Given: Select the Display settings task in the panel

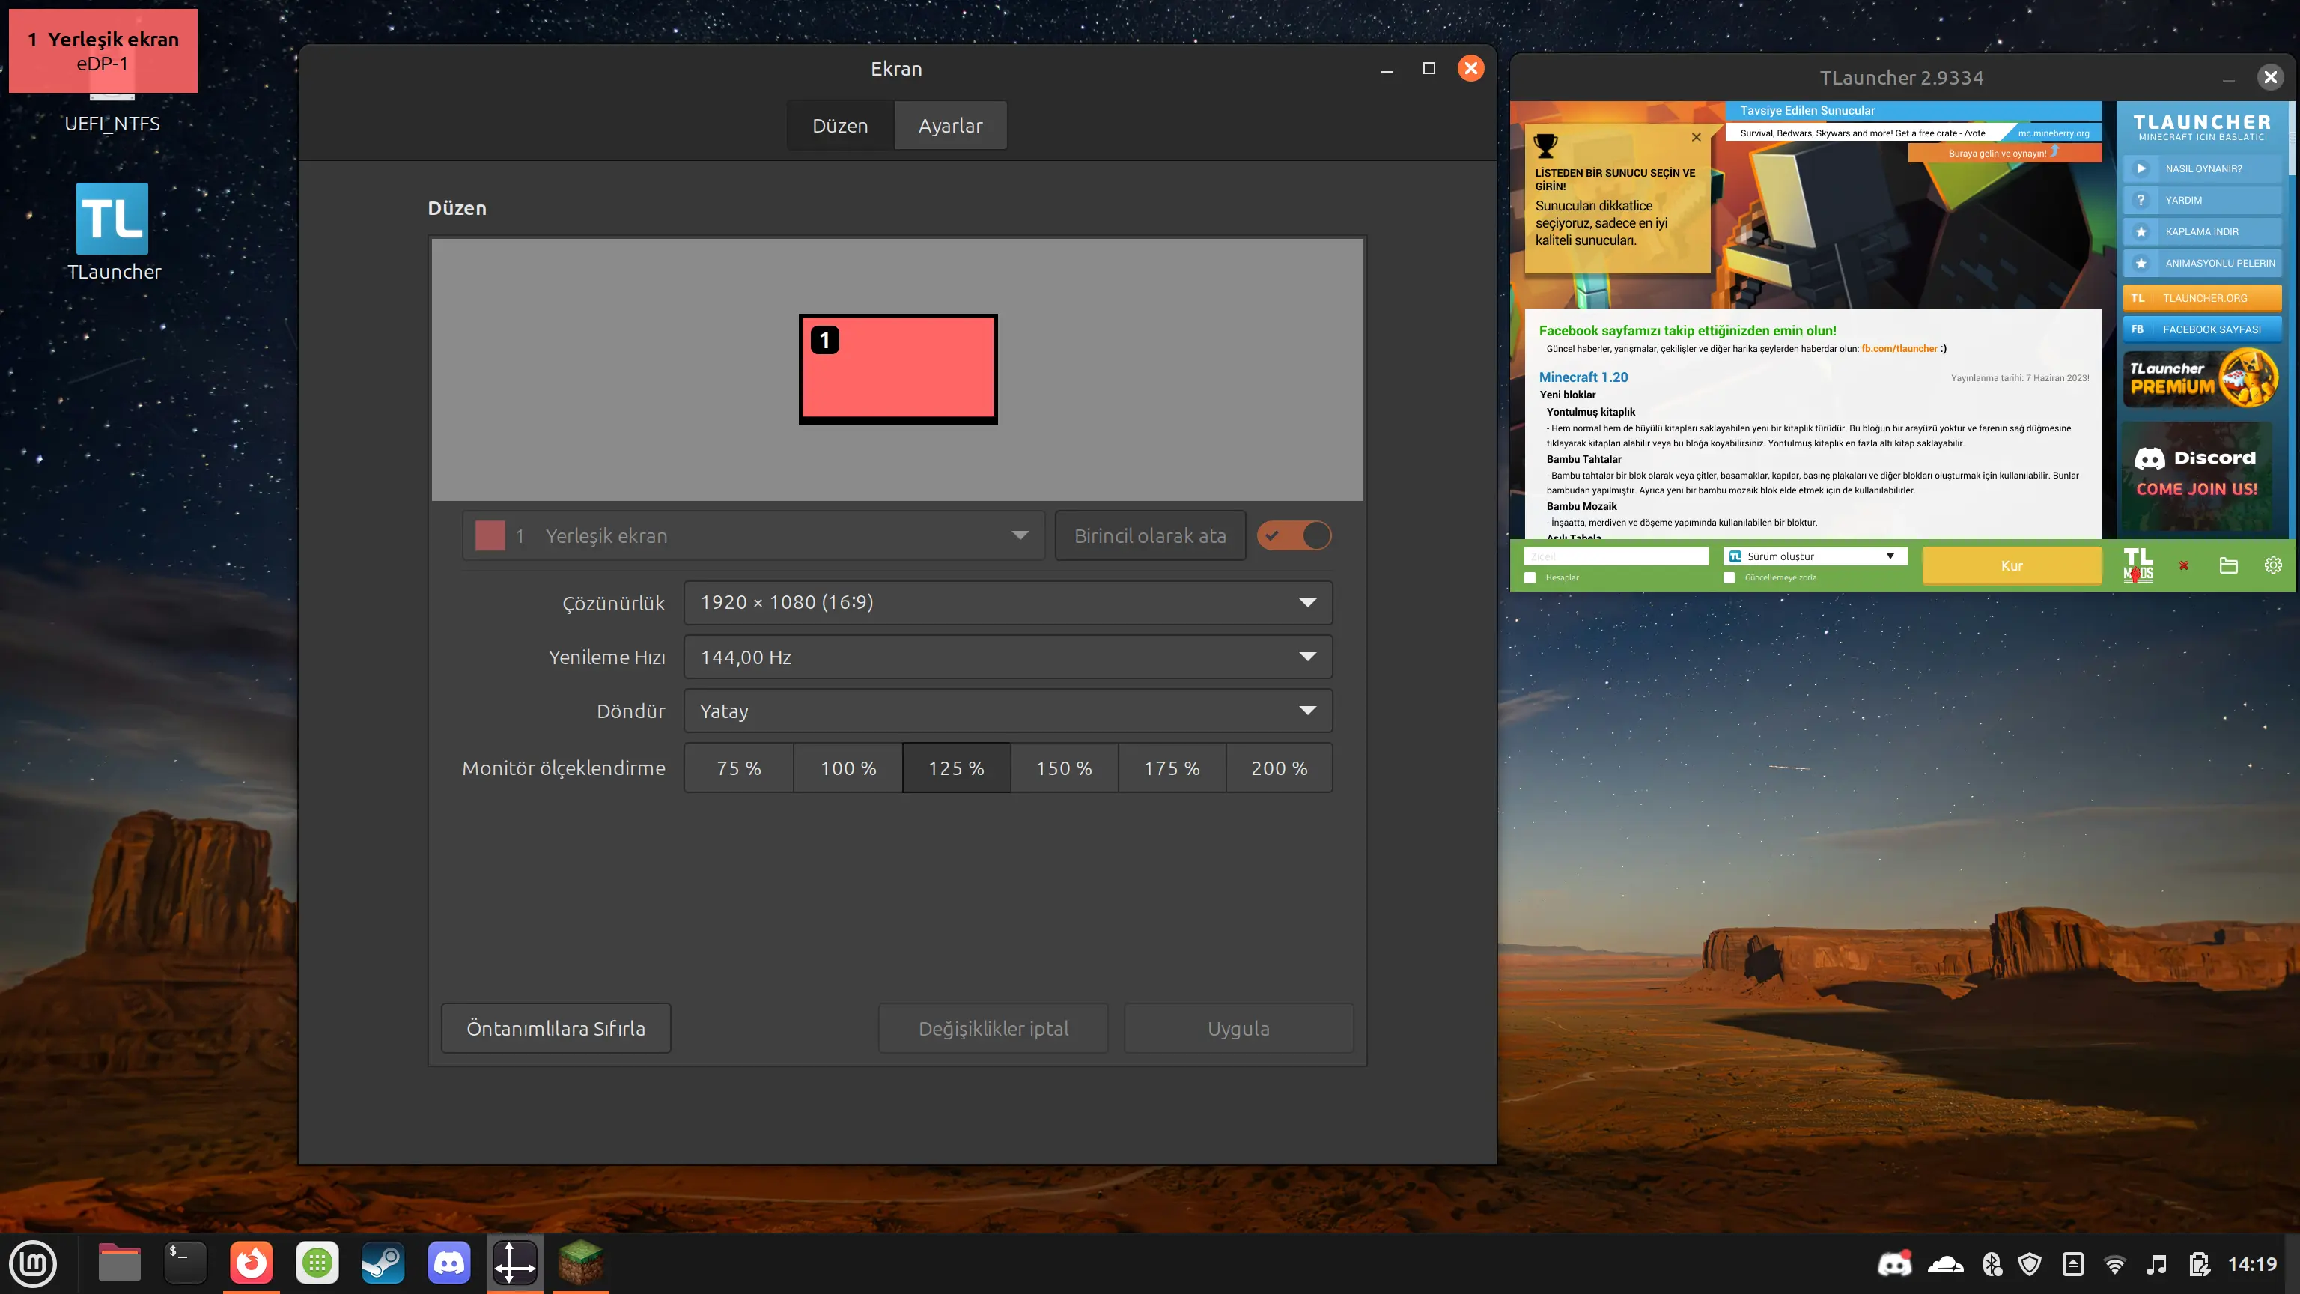Looking at the screenshot, I should click(515, 1263).
